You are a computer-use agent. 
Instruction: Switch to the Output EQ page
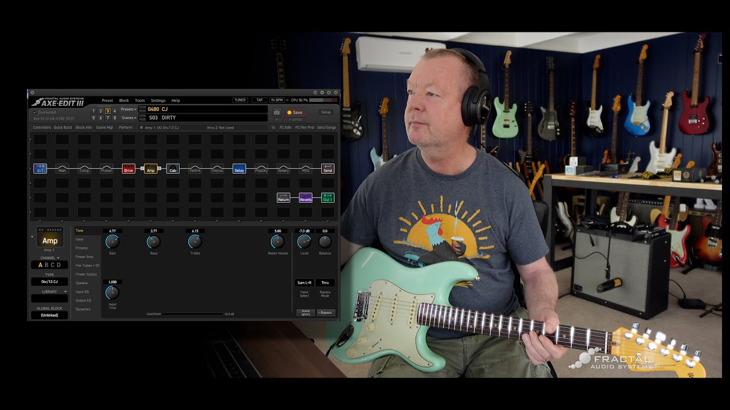tap(83, 300)
